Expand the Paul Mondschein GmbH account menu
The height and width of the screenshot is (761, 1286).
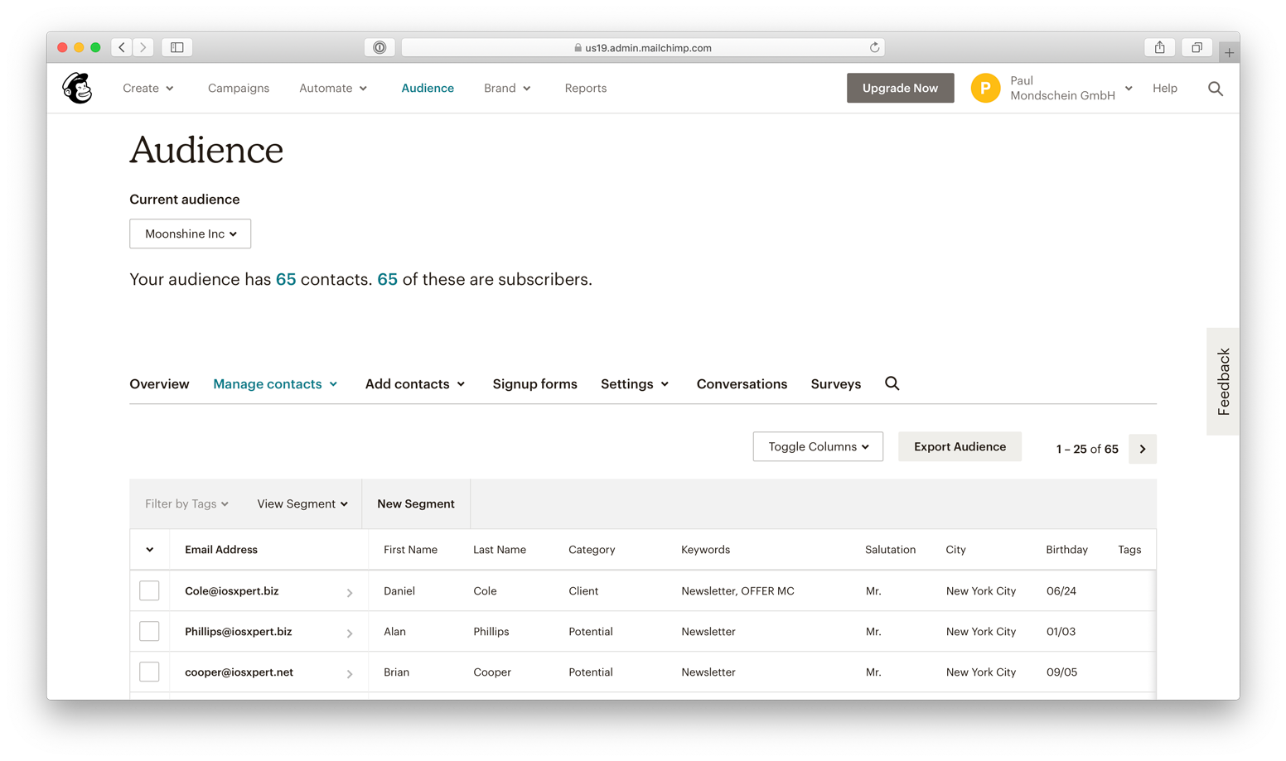(x=1071, y=88)
